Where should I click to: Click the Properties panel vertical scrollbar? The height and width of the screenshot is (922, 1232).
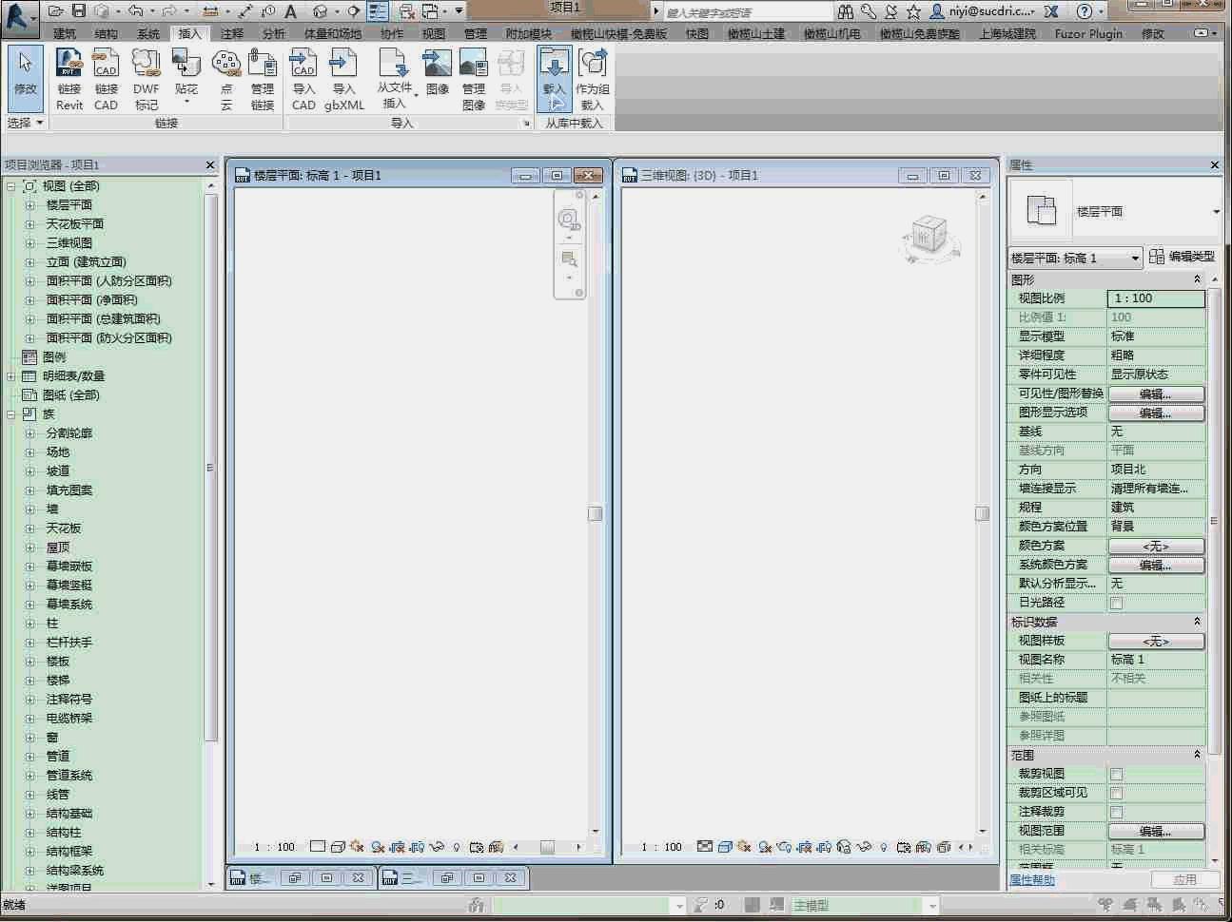point(1214,523)
